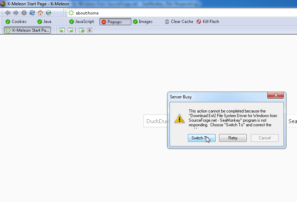This screenshot has height=202, width=297.
Task: Stop page loading with the Stop icon
Action: [x=24, y=13]
